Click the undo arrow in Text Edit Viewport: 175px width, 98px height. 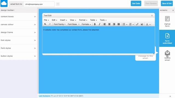[45, 24]
